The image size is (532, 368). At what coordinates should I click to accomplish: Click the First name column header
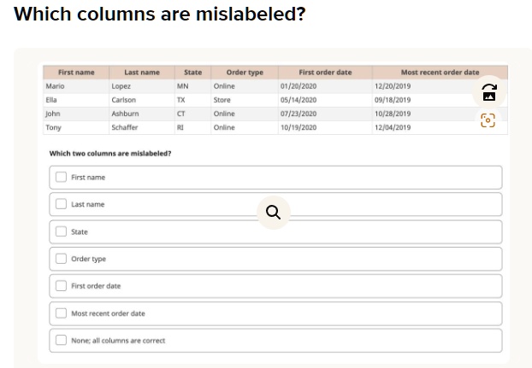click(76, 73)
